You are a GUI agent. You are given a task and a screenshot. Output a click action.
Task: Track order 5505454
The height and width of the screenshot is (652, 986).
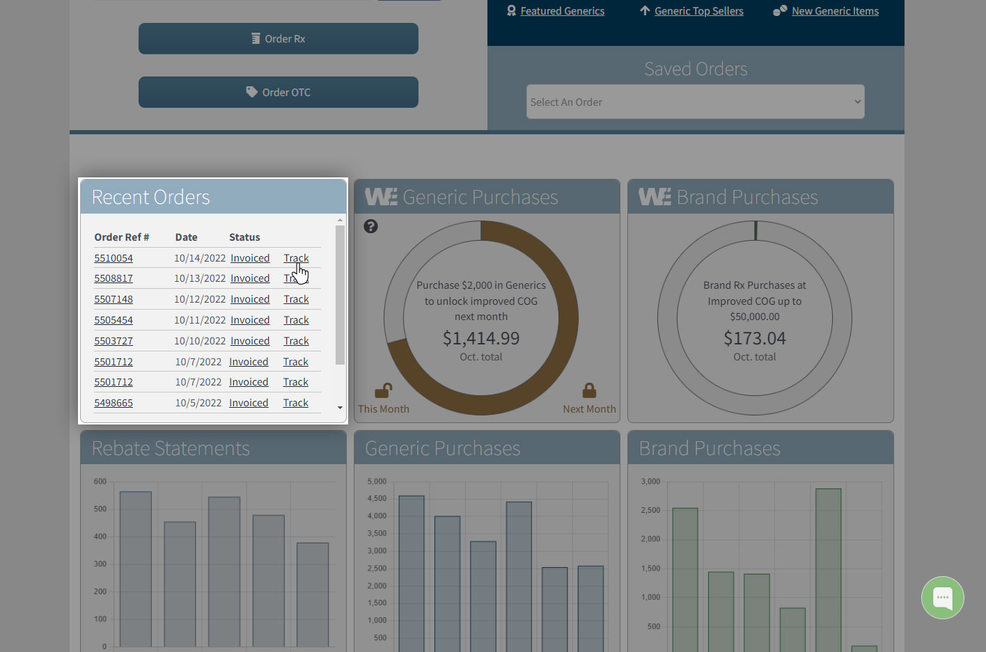296,320
